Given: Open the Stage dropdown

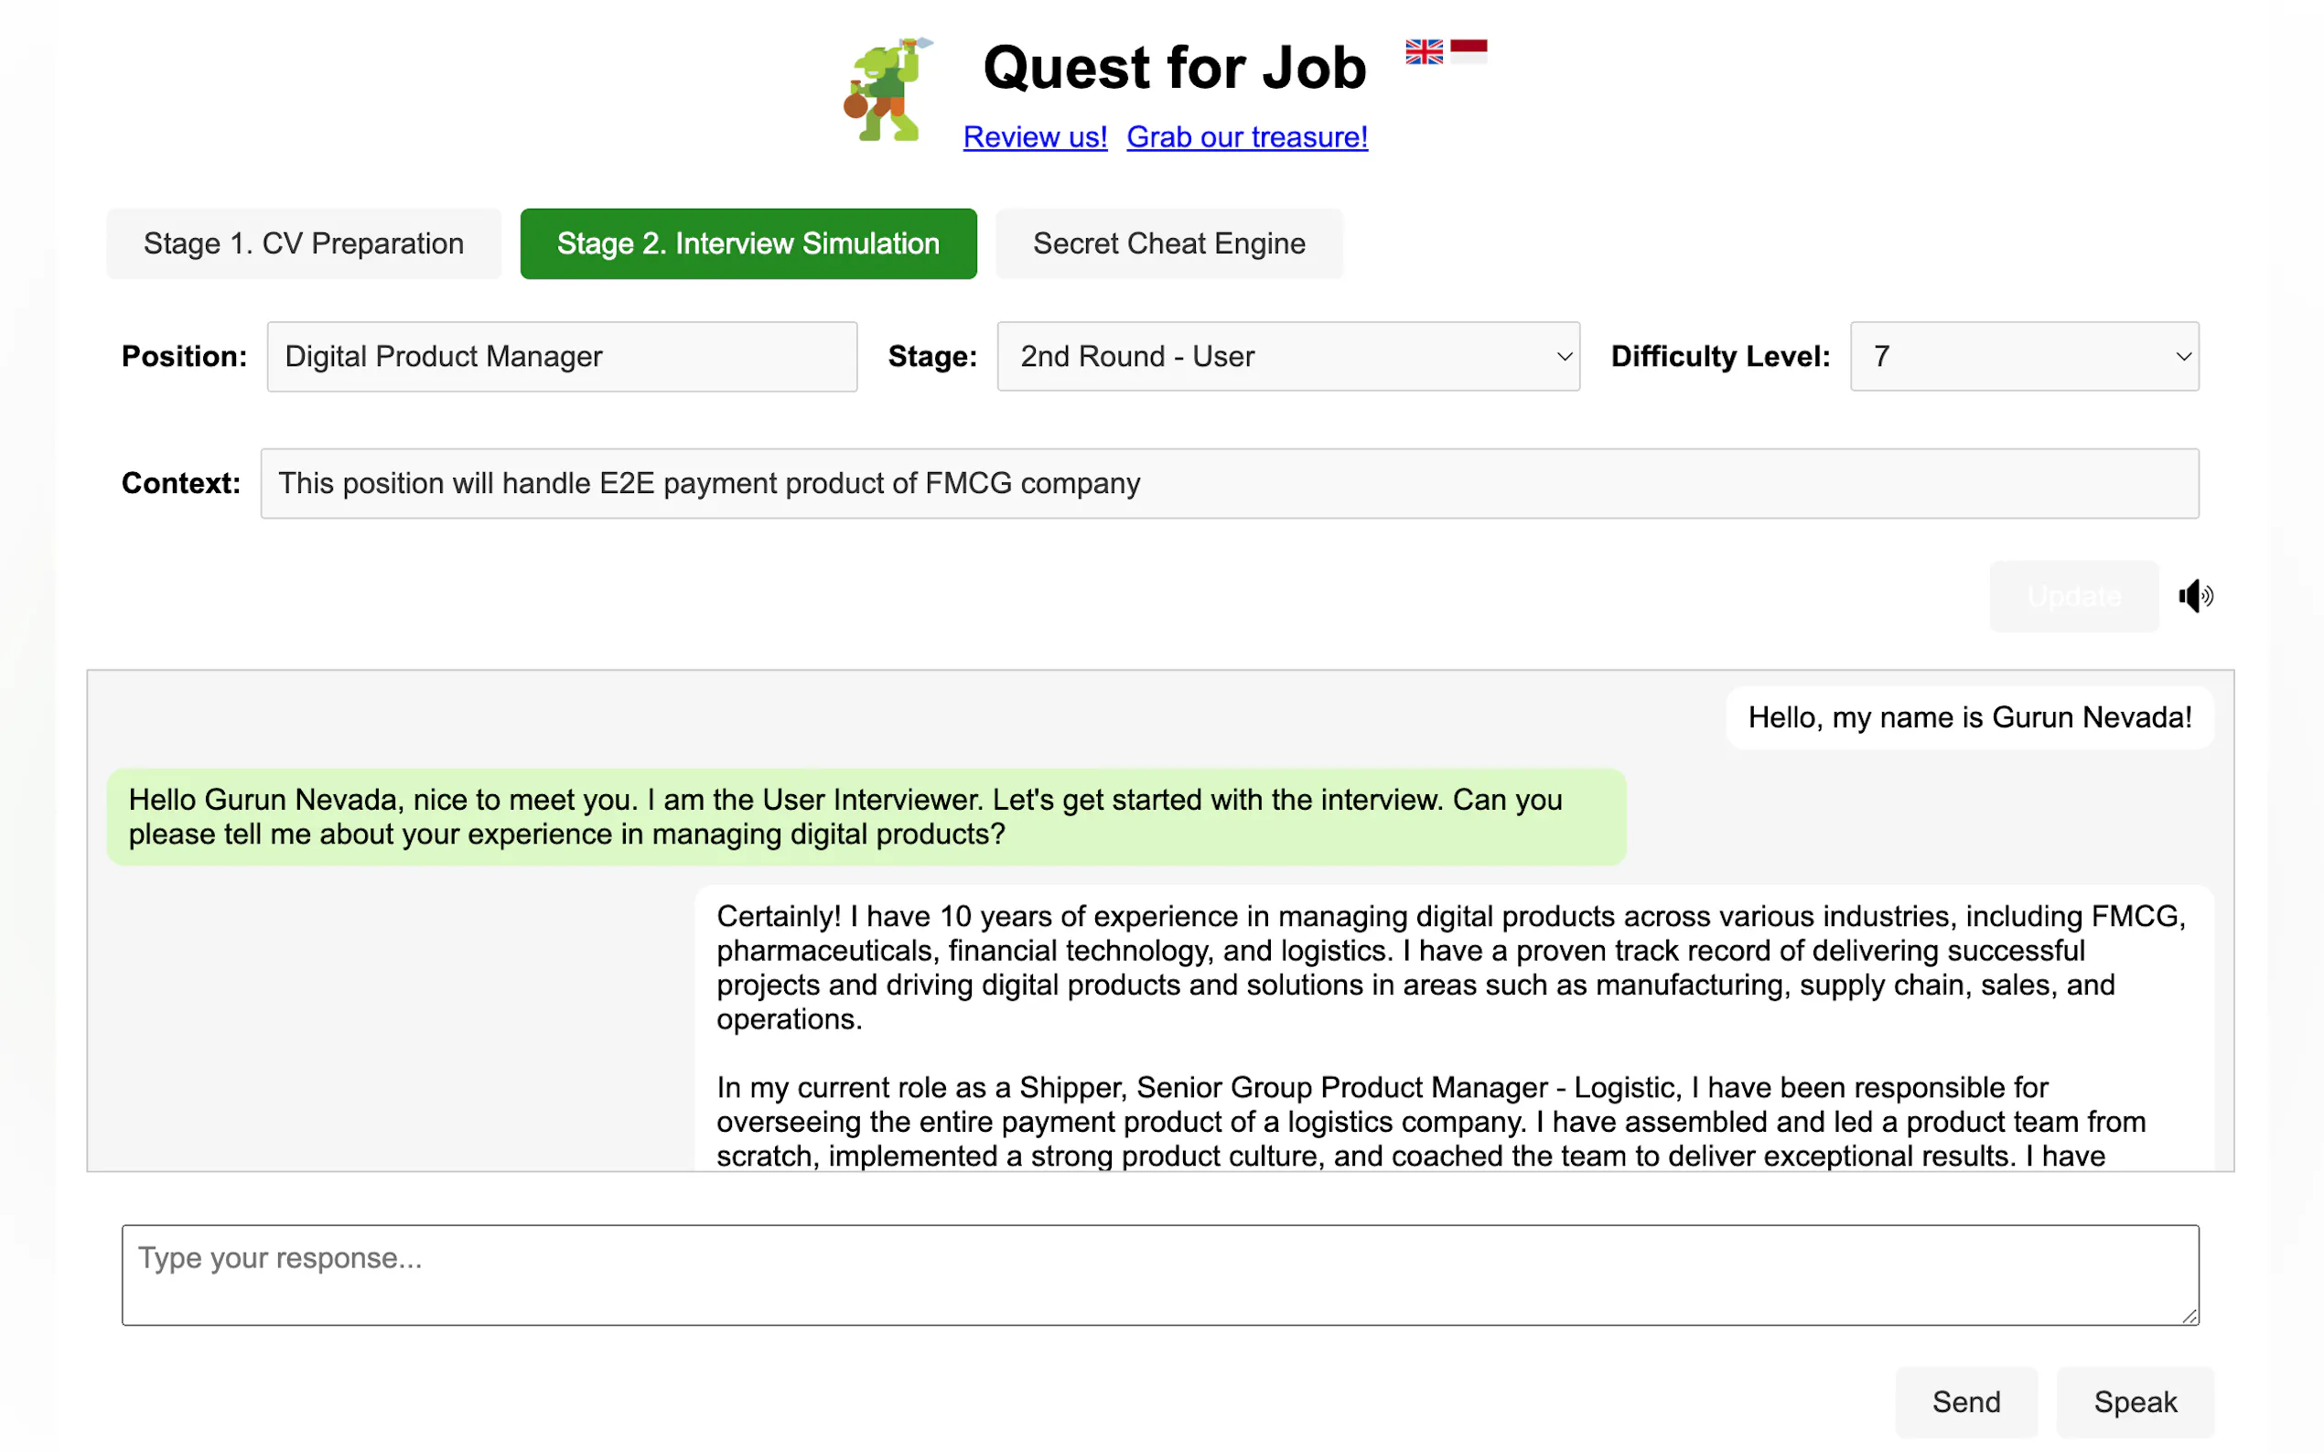Looking at the screenshot, I should tap(1287, 357).
